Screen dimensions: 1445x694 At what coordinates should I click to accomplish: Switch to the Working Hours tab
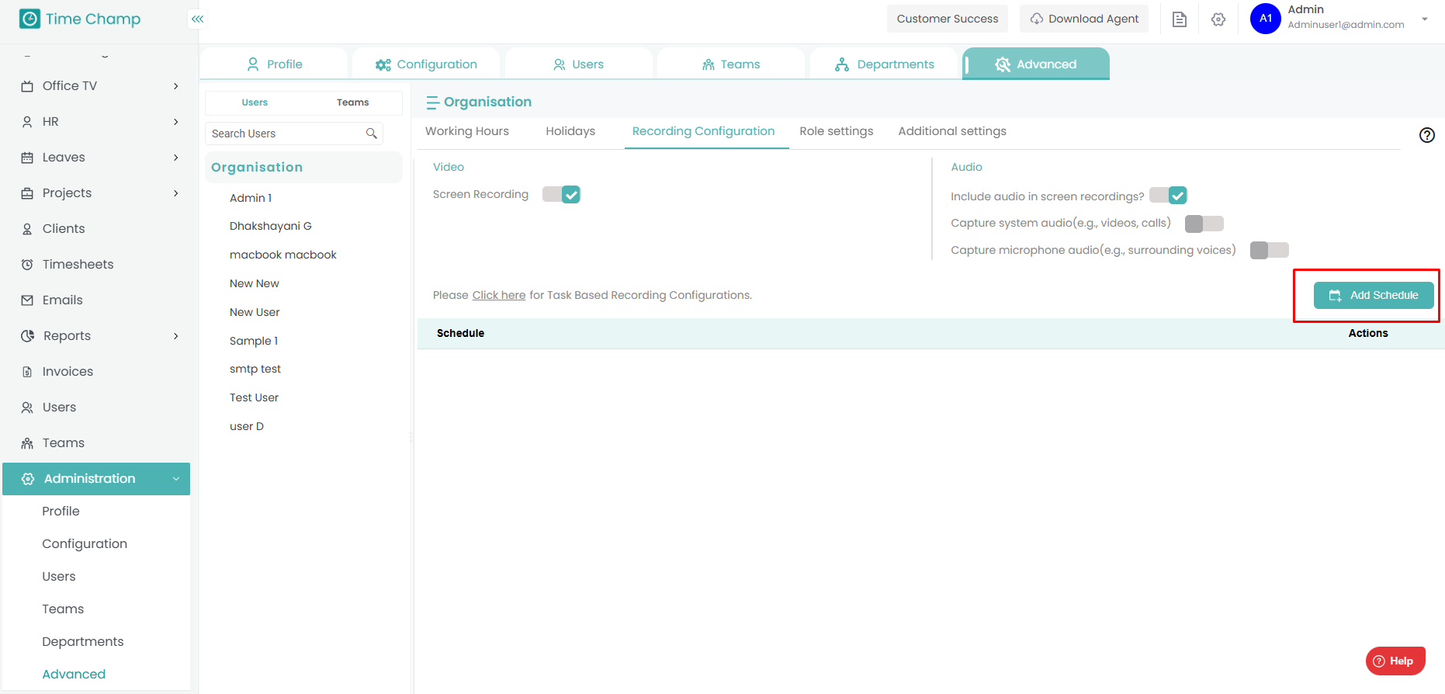coord(466,131)
